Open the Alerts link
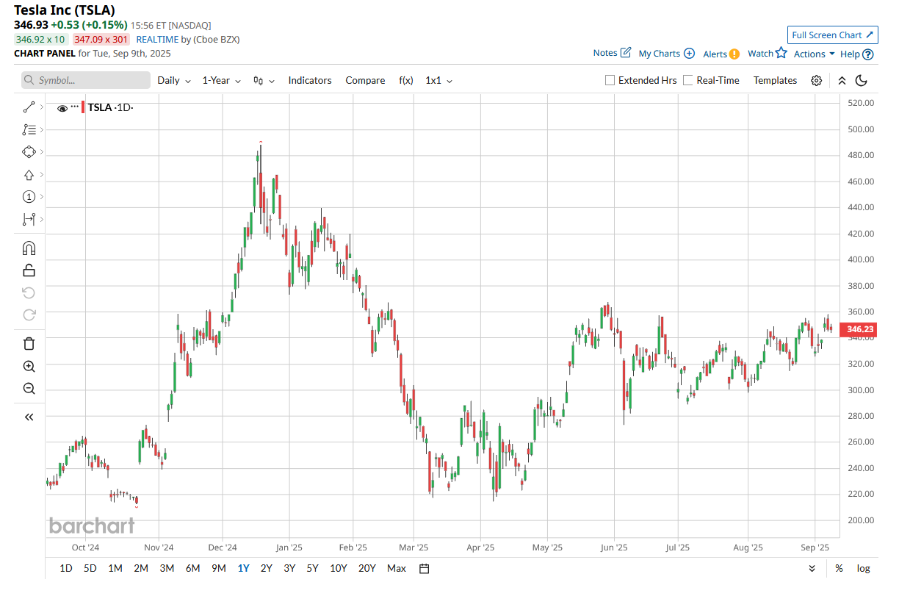The image size is (899, 596). tap(715, 54)
